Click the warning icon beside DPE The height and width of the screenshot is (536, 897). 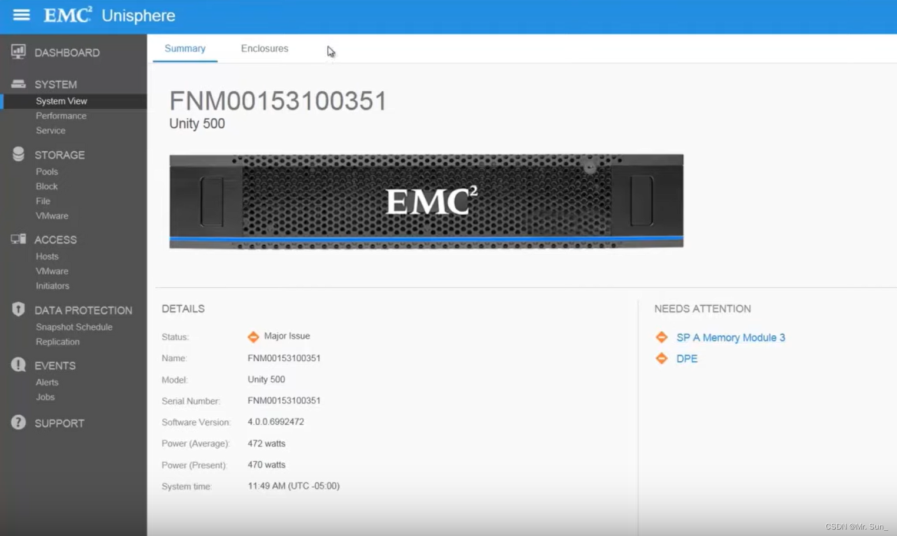click(x=661, y=358)
